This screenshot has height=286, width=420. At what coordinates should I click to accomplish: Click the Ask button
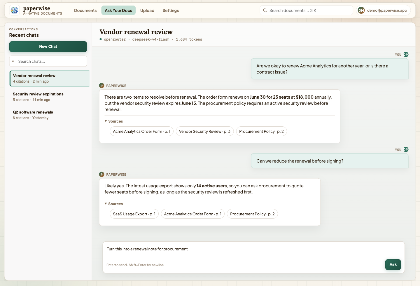[x=393, y=264]
